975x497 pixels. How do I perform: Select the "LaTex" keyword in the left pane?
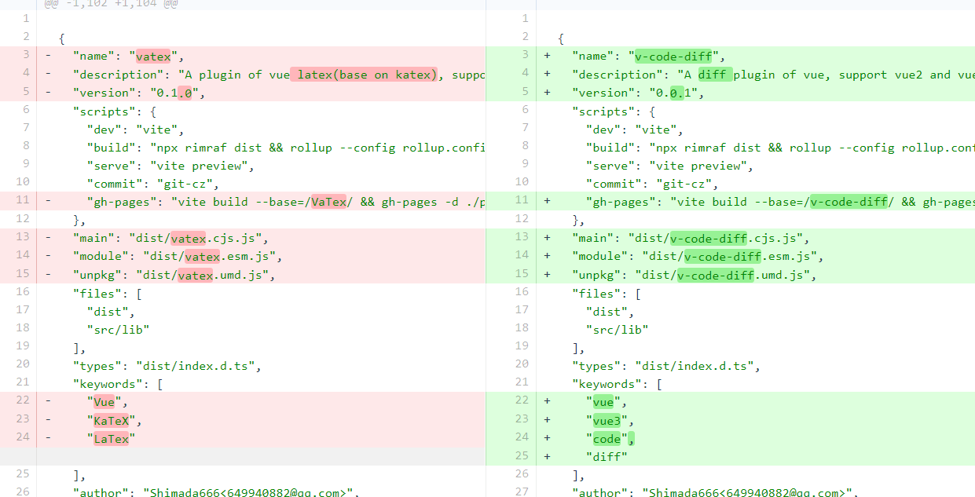[x=112, y=438]
